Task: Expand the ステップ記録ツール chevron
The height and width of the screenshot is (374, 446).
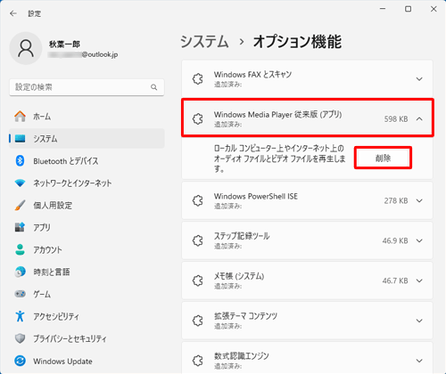Action: 419,240
